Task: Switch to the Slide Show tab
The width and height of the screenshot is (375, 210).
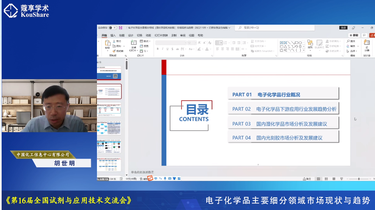Action: click(158, 35)
